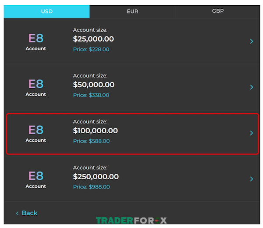
Task: Click the E8 logo of the $100,000 account
Action: [36, 130]
